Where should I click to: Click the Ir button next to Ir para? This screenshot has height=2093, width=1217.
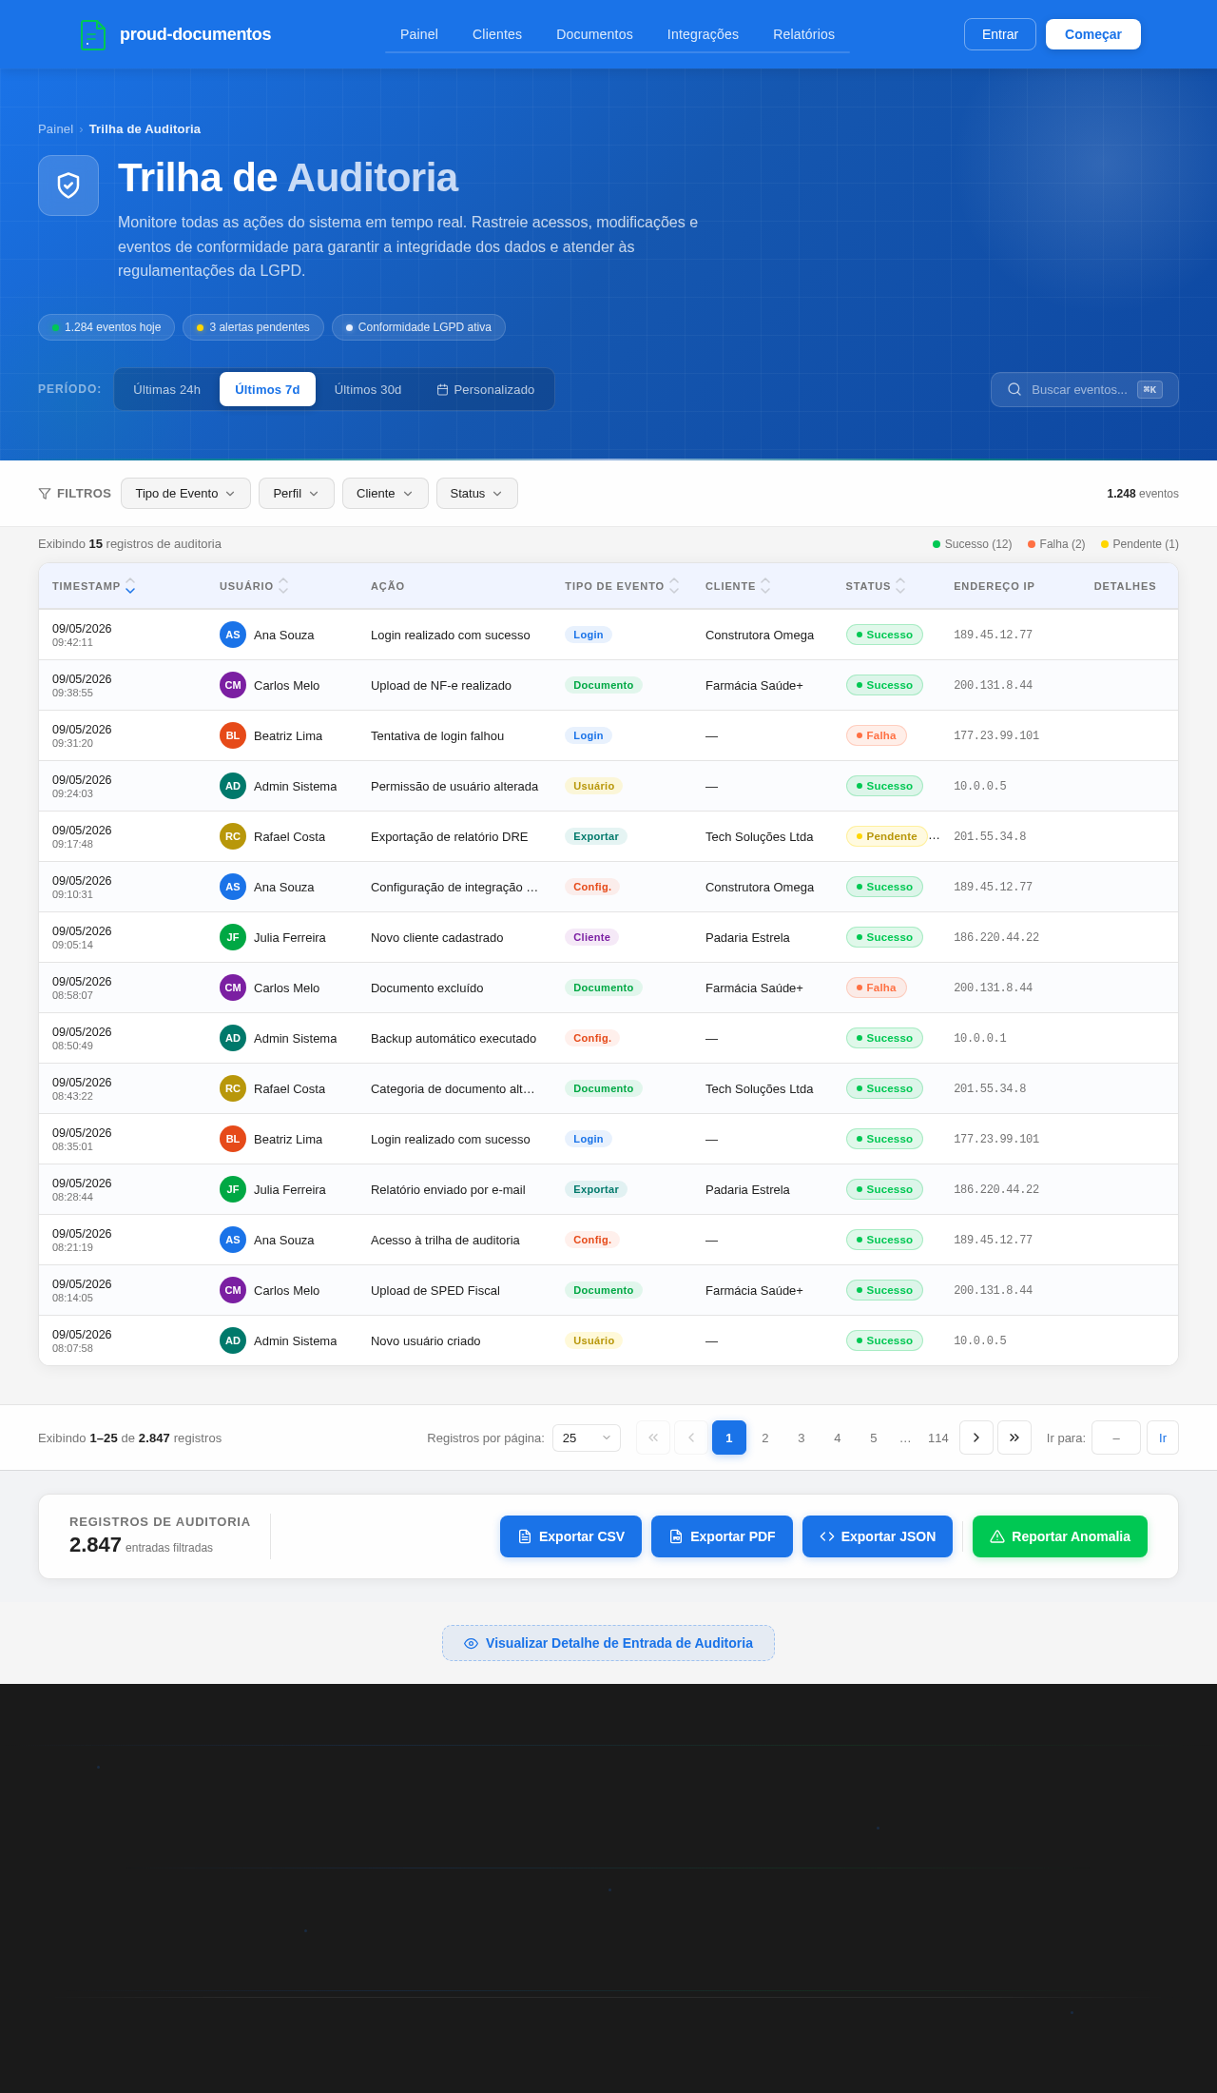click(1163, 1438)
